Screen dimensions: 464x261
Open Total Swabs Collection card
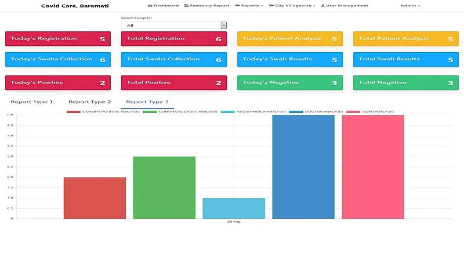(x=174, y=60)
